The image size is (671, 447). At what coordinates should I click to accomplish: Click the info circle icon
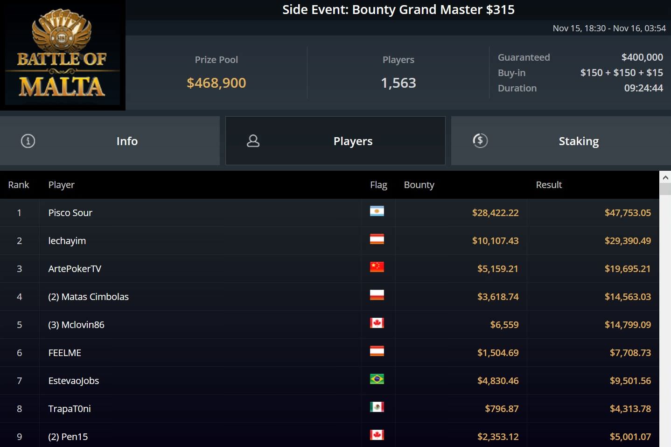point(28,141)
